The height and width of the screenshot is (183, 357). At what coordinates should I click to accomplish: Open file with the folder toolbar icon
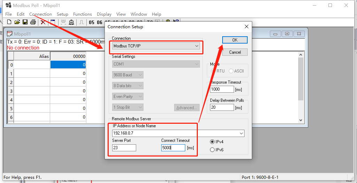tap(17, 22)
